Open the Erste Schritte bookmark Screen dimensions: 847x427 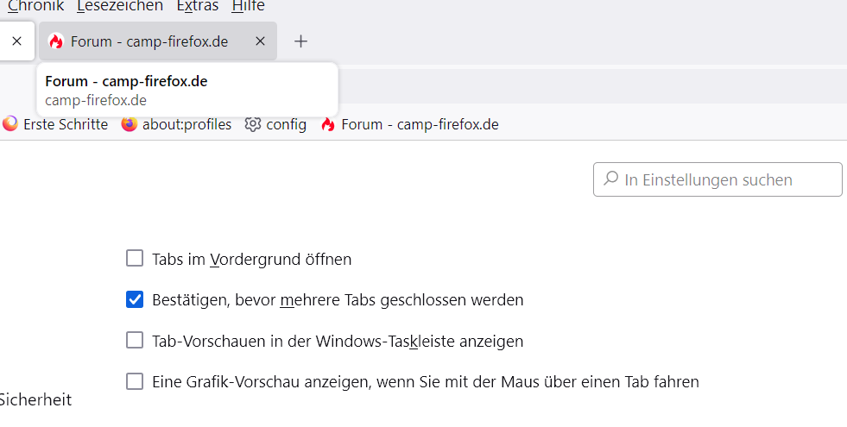click(56, 124)
